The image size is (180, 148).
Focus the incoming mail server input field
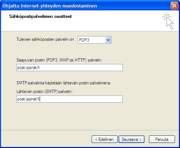pos(69,68)
